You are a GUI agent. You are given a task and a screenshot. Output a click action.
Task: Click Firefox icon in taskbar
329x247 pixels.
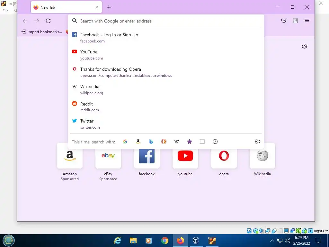180,241
